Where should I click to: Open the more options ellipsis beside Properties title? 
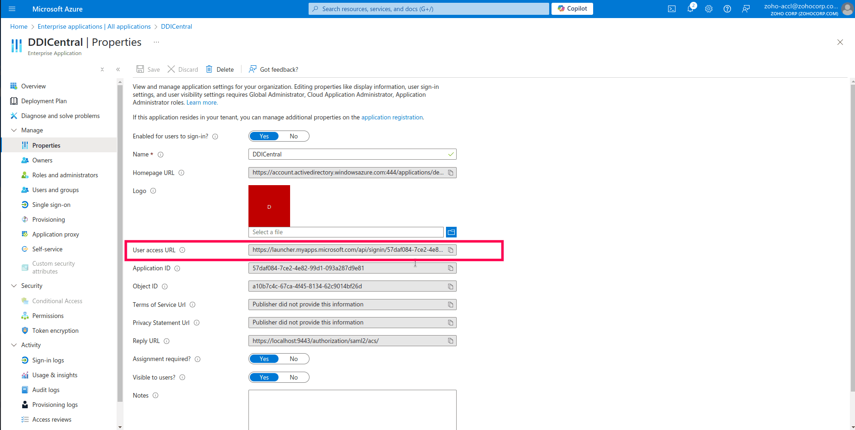pos(156,42)
